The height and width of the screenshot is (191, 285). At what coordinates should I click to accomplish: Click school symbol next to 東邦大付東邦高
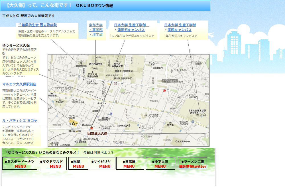132,71
